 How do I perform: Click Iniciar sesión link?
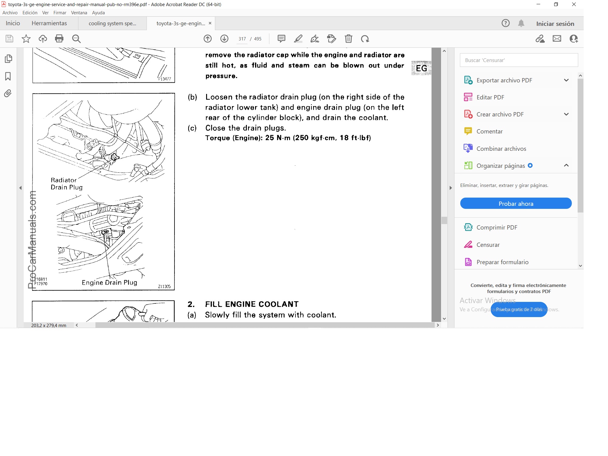click(x=555, y=24)
